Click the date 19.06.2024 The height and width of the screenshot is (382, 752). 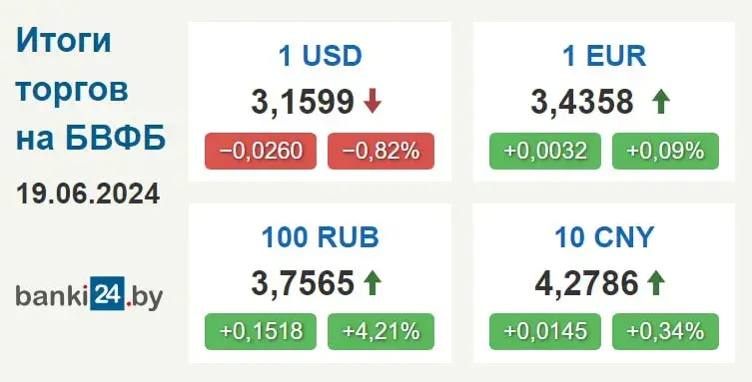click(x=88, y=194)
